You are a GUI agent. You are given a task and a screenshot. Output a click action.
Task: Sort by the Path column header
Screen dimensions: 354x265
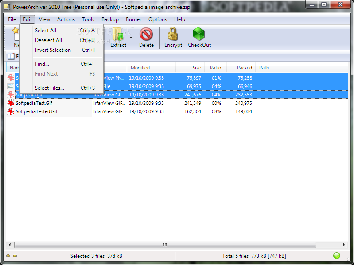264,68
